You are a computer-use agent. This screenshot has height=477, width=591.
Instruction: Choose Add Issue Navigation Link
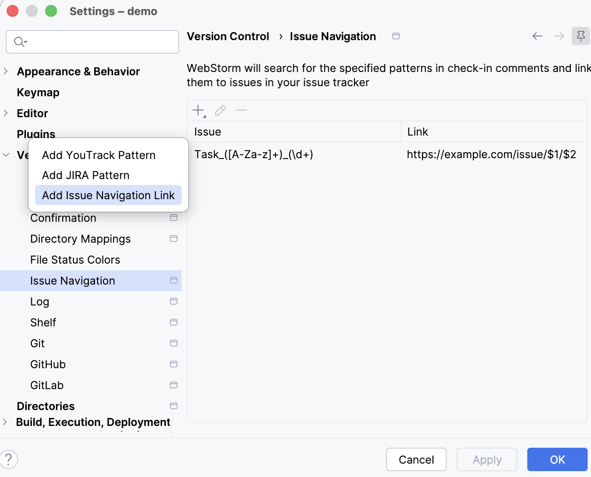coord(108,195)
